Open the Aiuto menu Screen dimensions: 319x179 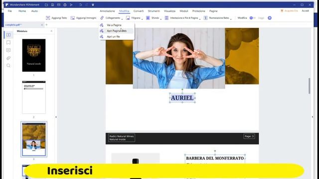[x=34, y=11]
